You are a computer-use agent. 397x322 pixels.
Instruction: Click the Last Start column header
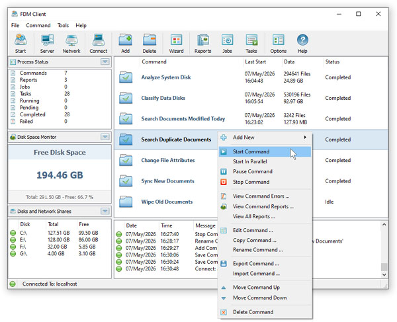[262, 61]
